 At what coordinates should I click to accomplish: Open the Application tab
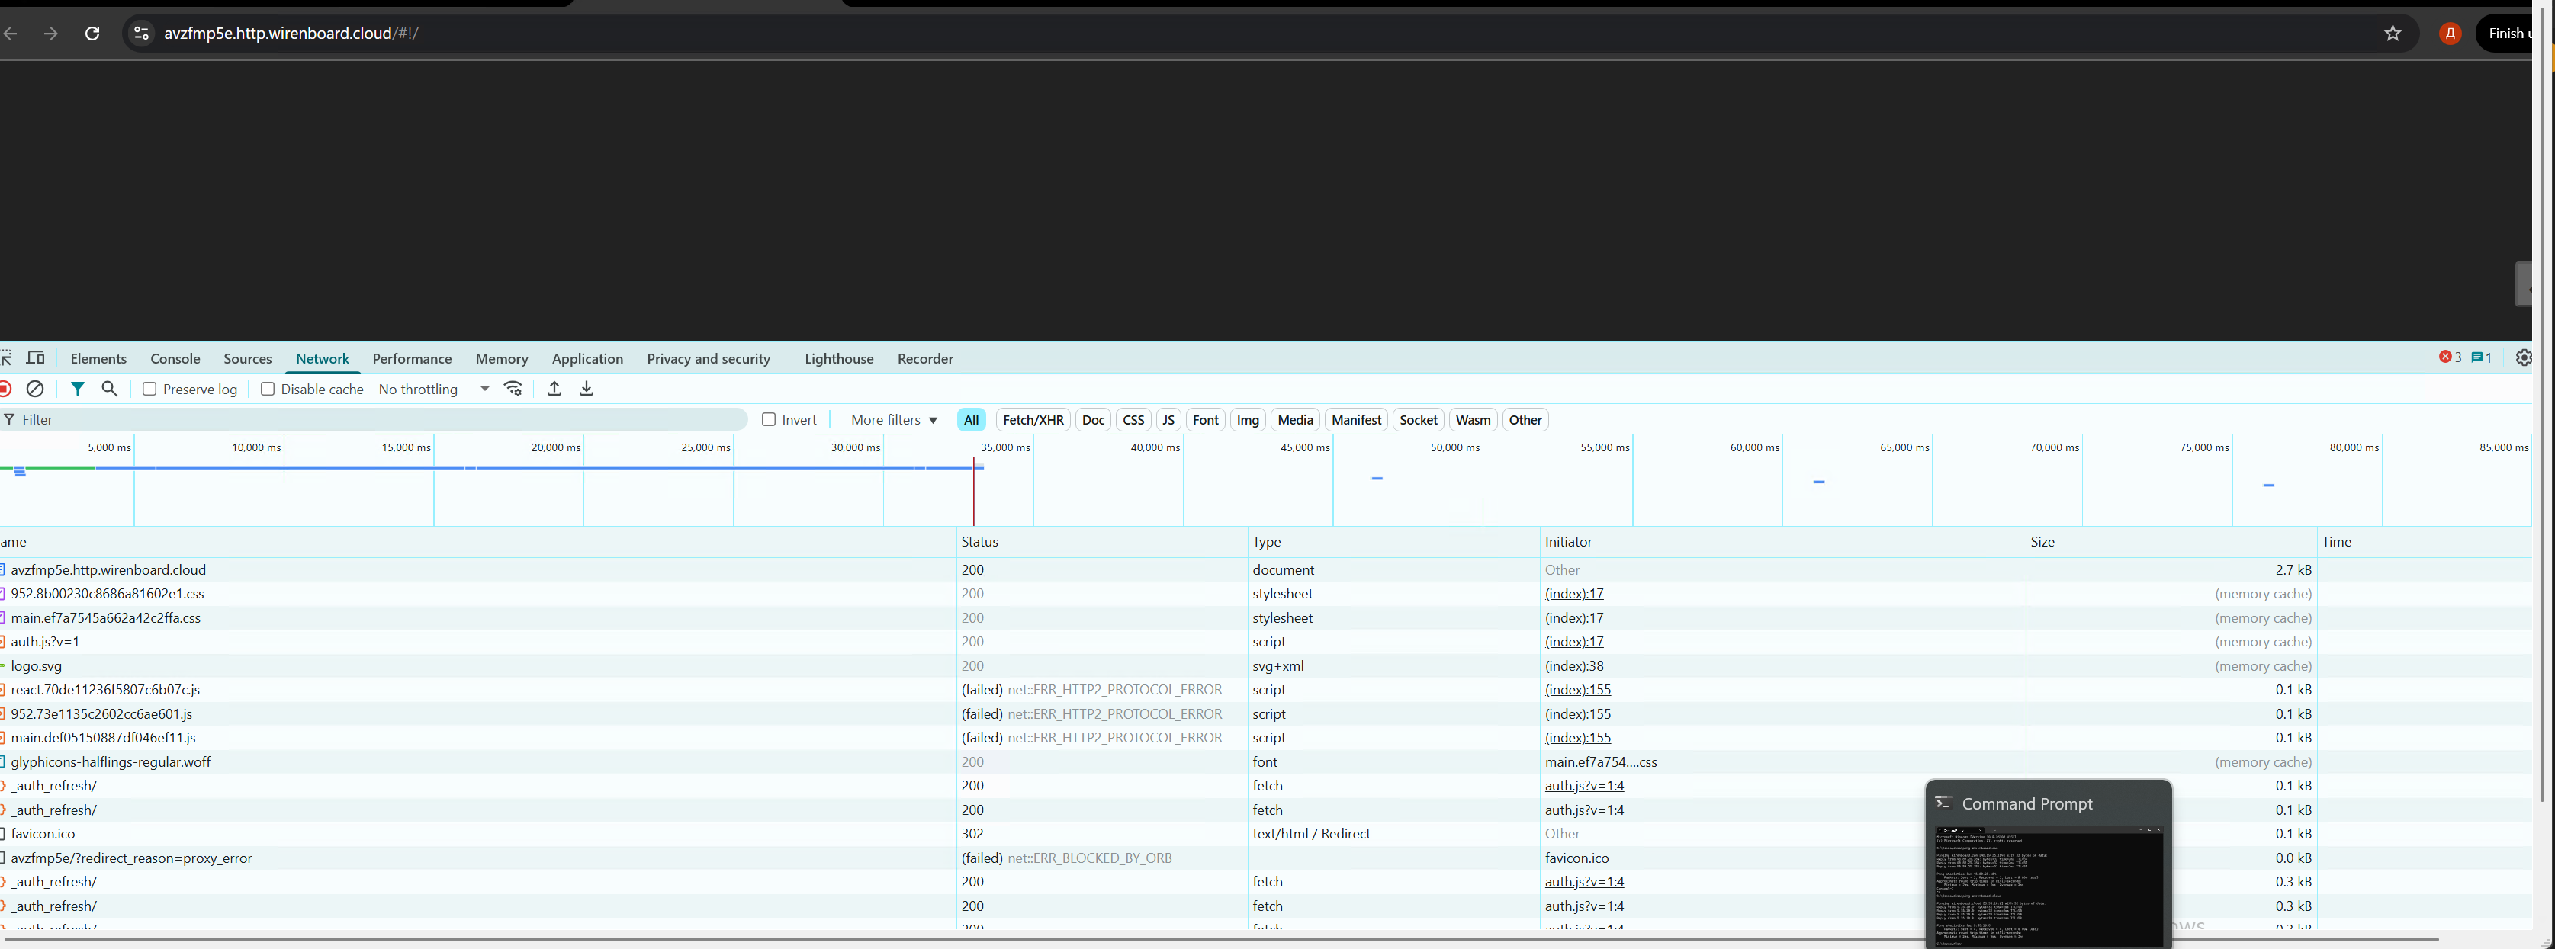(587, 359)
